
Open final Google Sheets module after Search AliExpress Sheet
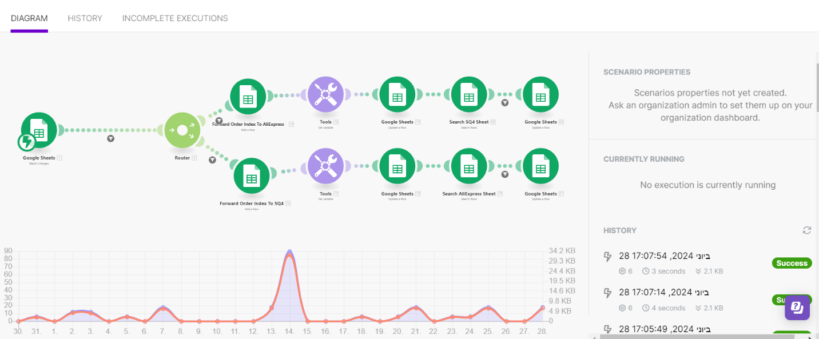[540, 166]
